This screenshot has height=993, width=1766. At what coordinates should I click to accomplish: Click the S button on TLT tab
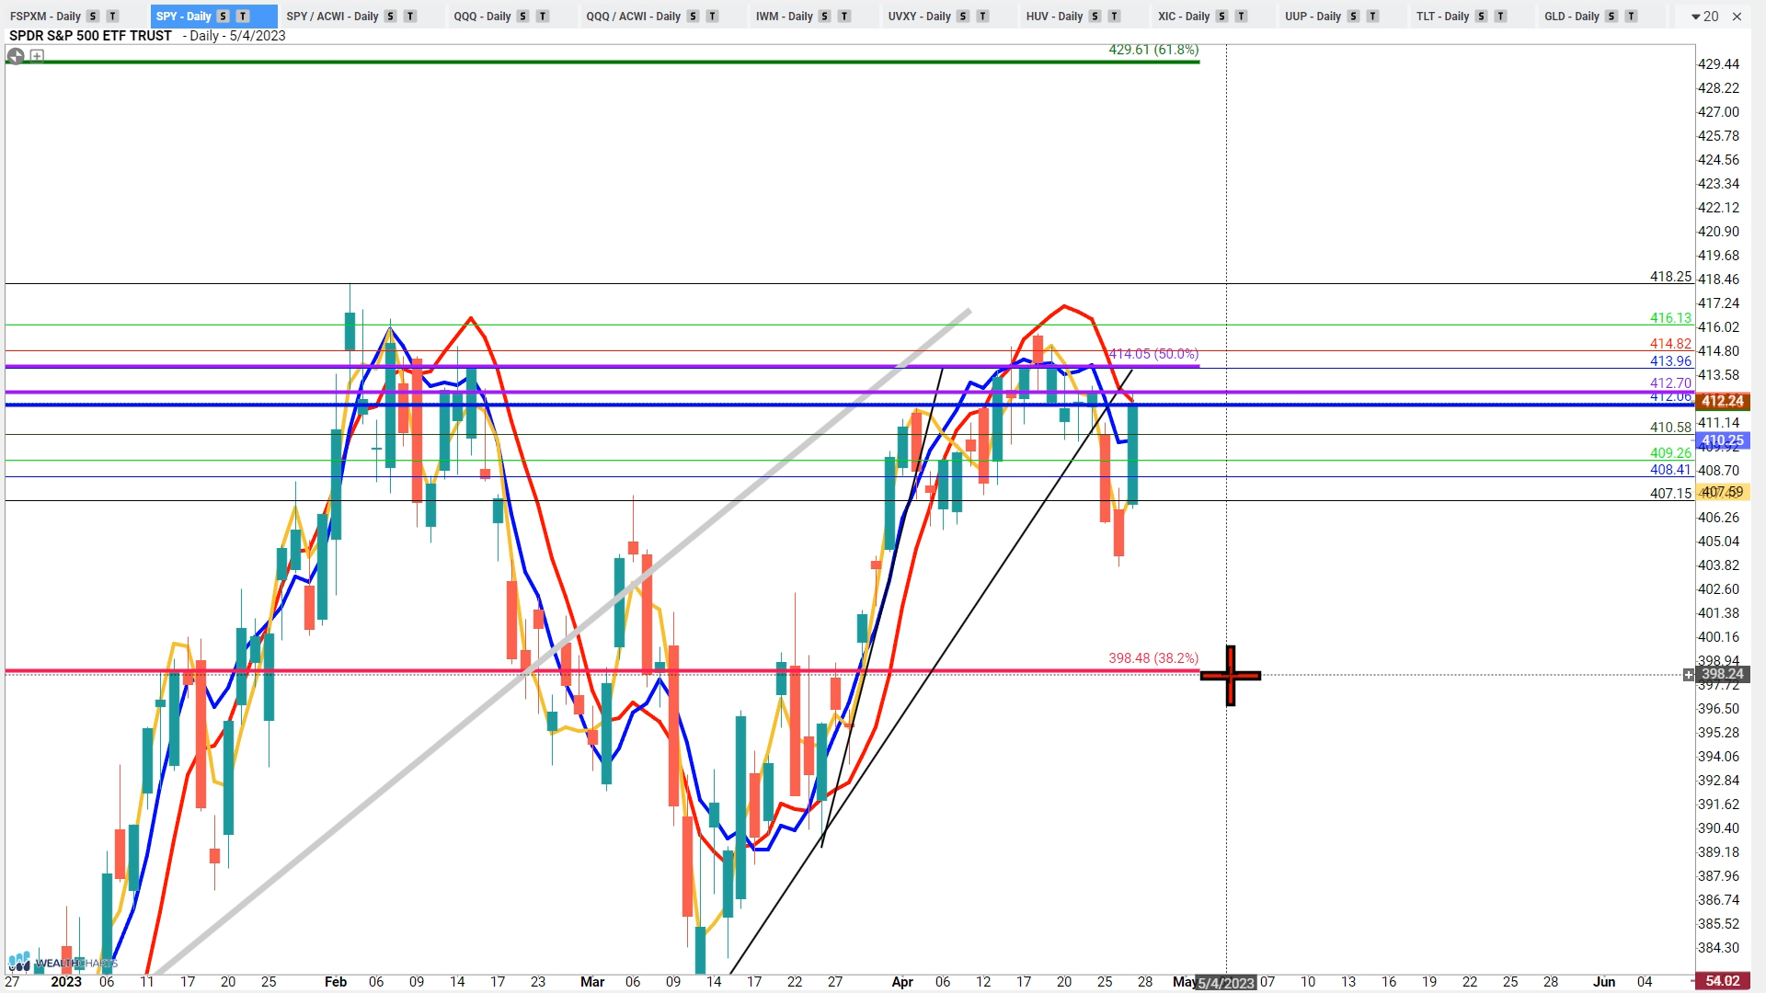(x=1481, y=17)
